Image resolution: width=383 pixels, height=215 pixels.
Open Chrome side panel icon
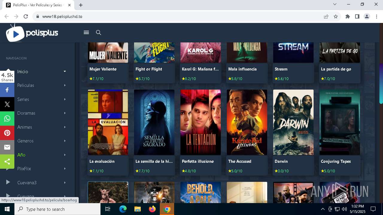pyautogui.click(x=357, y=16)
